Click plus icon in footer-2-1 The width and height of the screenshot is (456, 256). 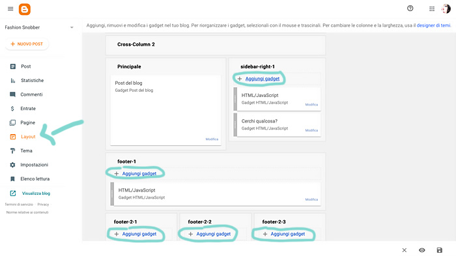[x=117, y=235]
